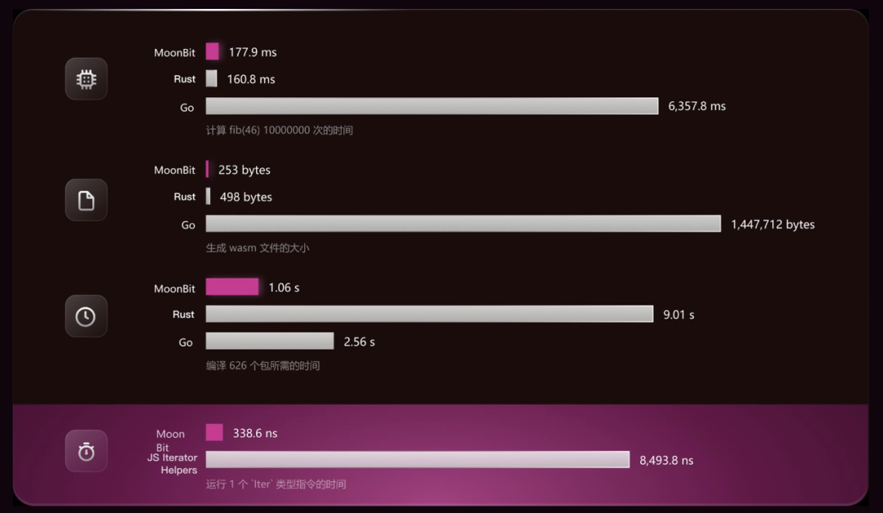The height and width of the screenshot is (513, 883).
Task: Click the 626 packages compile caption
Action: [x=263, y=366]
